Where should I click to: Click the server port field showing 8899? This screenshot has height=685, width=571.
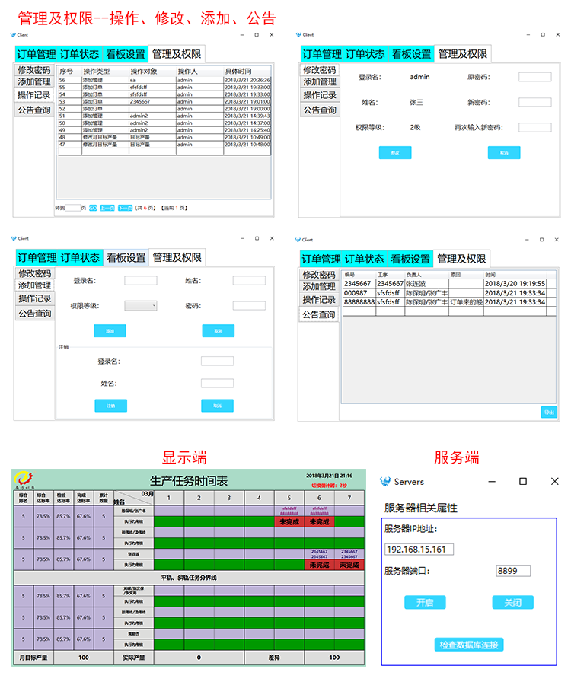512,570
